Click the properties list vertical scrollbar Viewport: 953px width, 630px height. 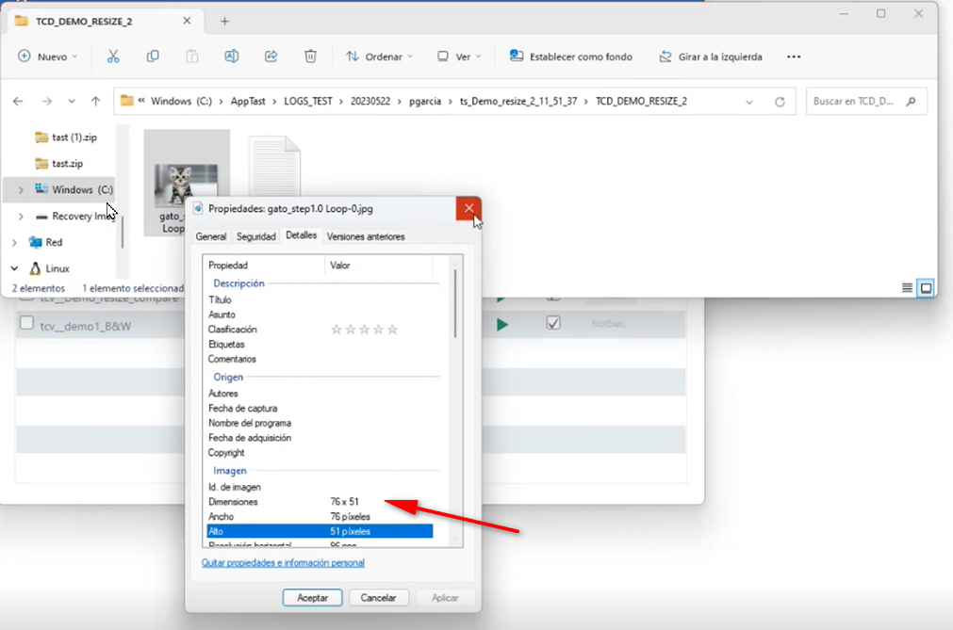pyautogui.click(x=456, y=301)
